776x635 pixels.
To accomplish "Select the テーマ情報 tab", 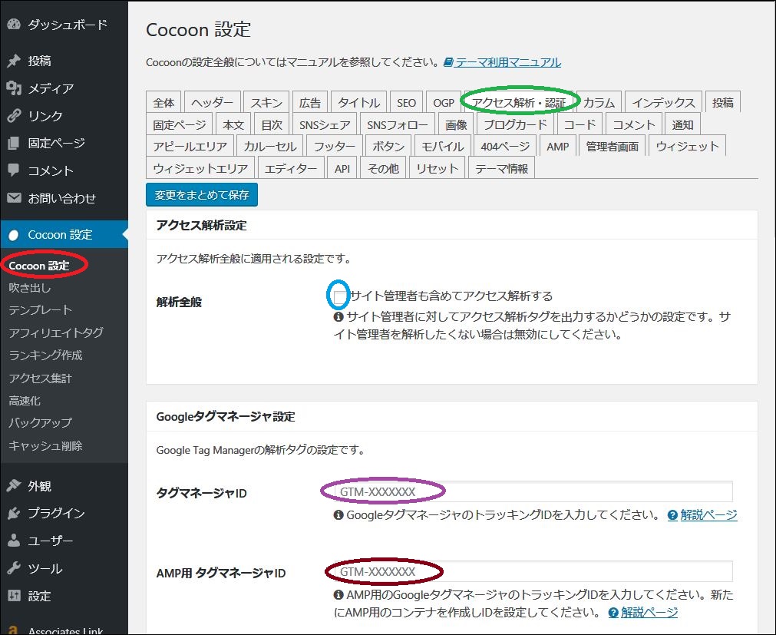I will tap(501, 168).
